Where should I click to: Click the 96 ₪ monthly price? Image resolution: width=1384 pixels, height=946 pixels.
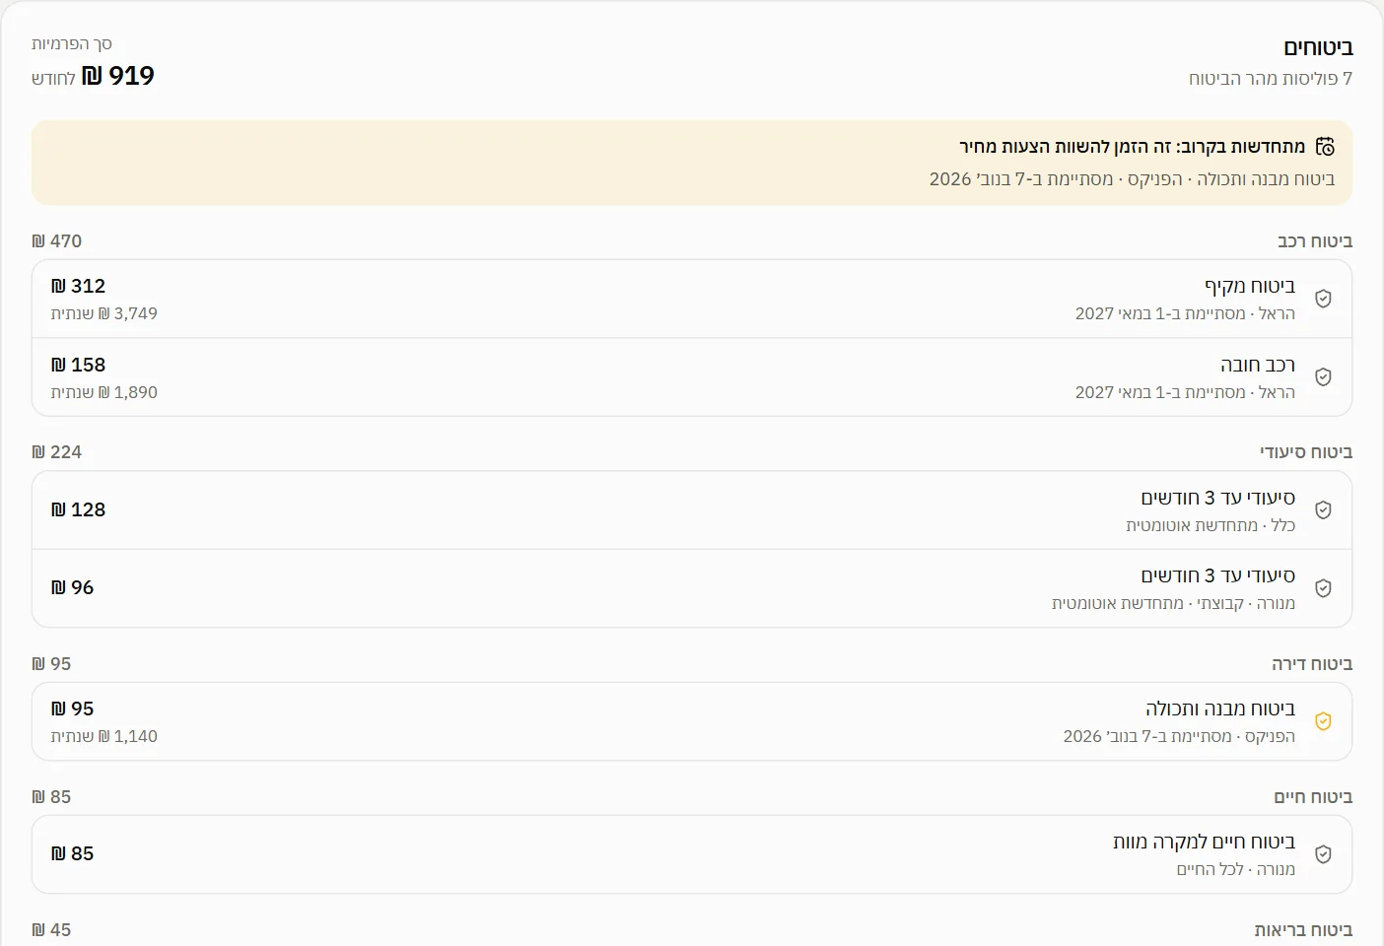pos(72,587)
